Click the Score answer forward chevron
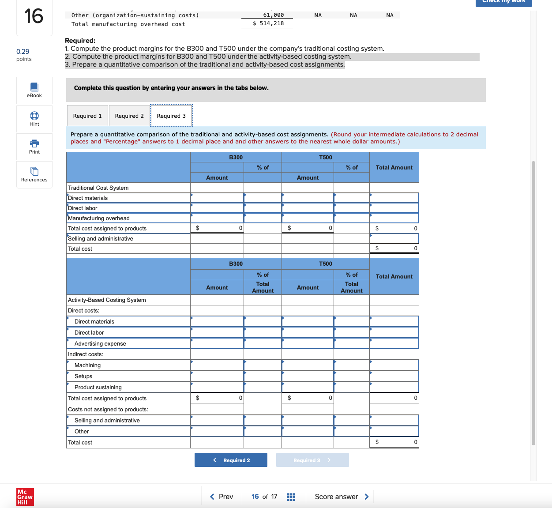 point(367,497)
